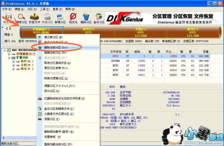The height and width of the screenshot is (146, 224).
Task: Click icon beside 已删除或格式化后的文件恢复
Action: click(x=40, y=99)
